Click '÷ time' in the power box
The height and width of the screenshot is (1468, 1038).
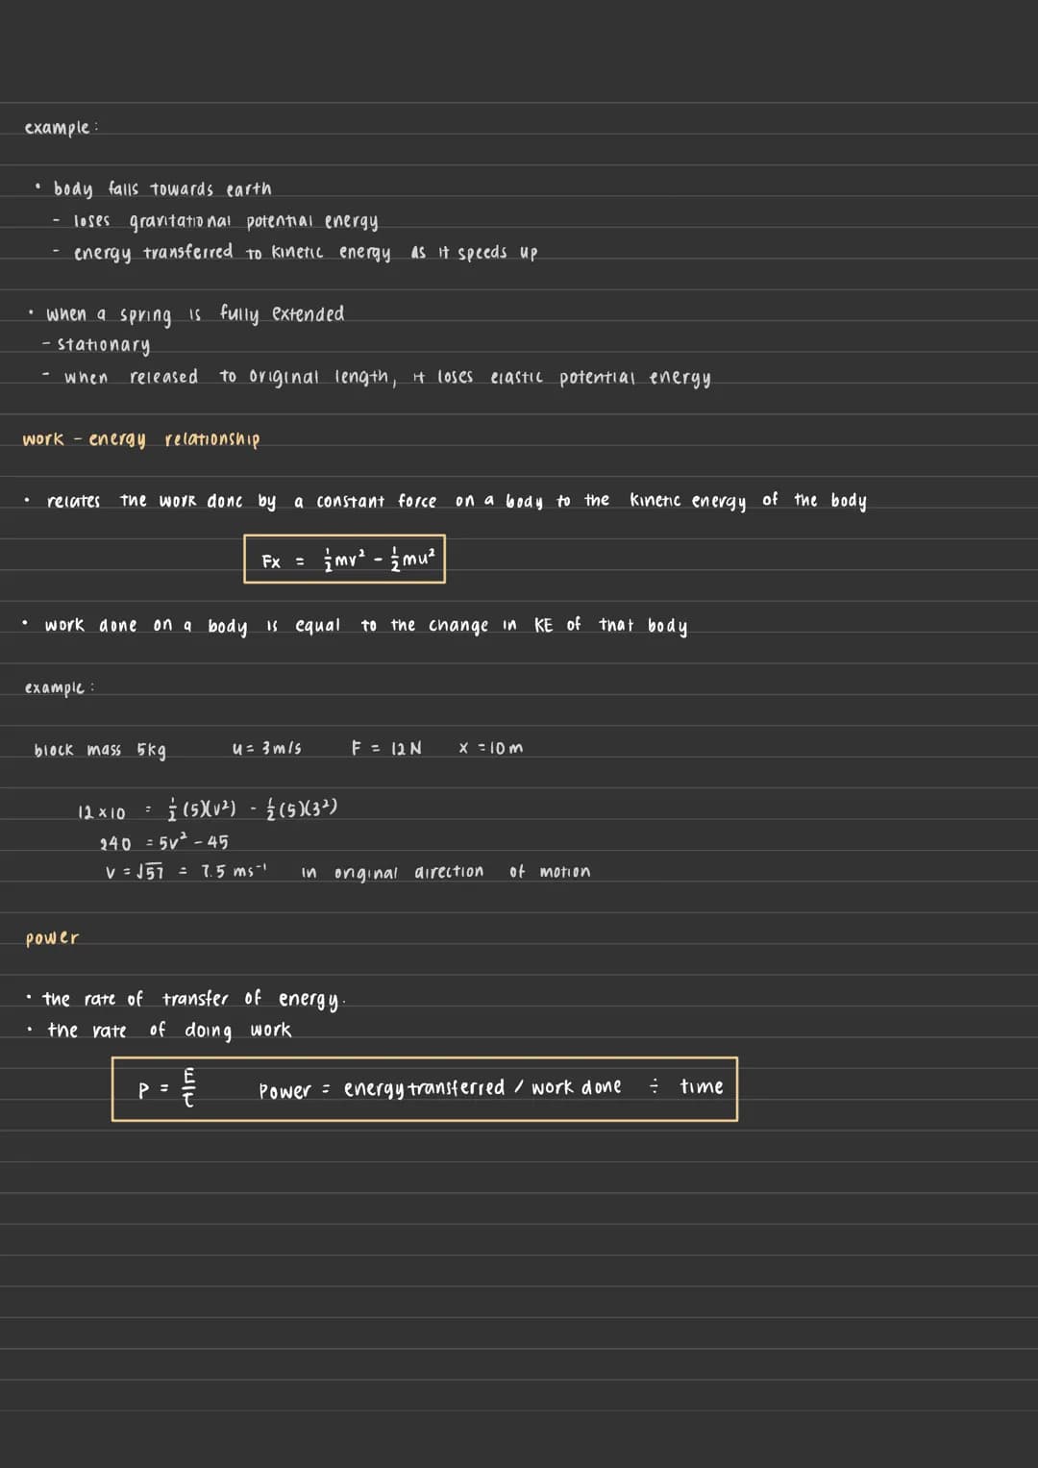686,1086
